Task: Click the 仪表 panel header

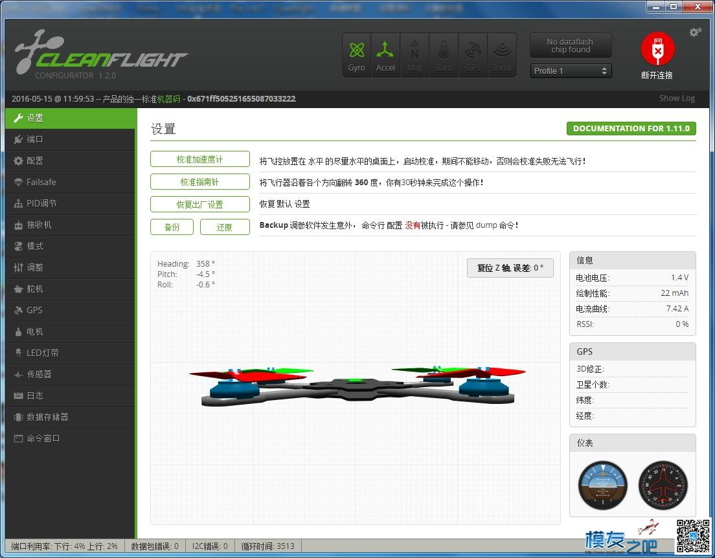Action: pos(633,443)
